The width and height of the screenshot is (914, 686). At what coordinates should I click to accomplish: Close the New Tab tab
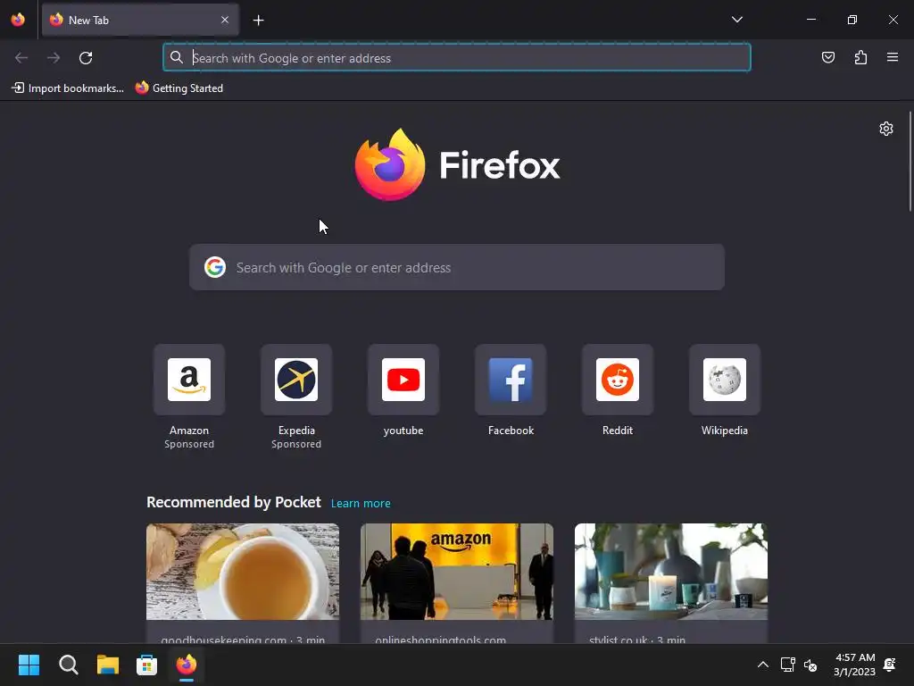tap(225, 20)
